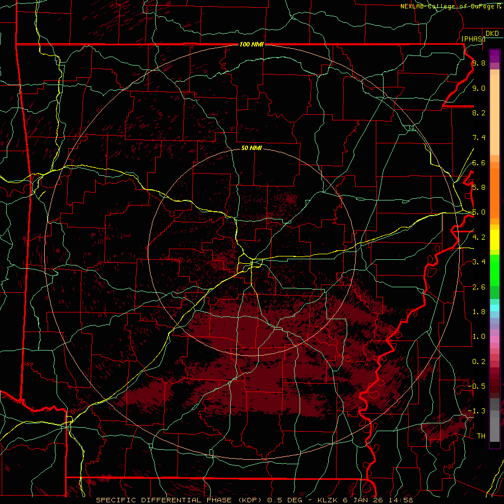Click the [PHAS] legend label
504x504 pixels.
pyautogui.click(x=473, y=39)
